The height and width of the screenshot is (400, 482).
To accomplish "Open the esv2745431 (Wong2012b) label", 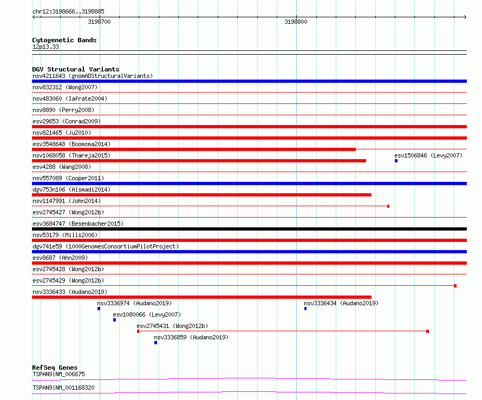I will [172, 326].
